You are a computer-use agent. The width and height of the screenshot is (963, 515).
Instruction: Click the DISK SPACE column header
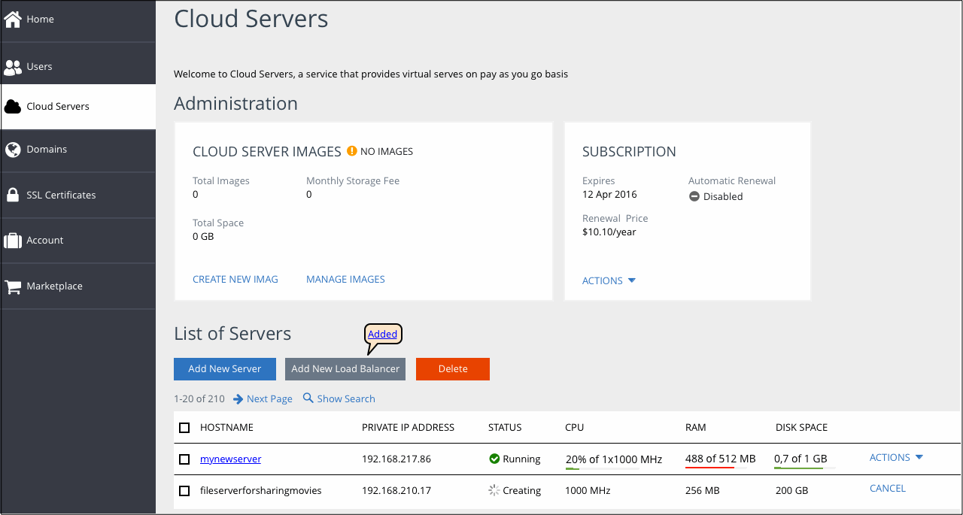pos(801,427)
